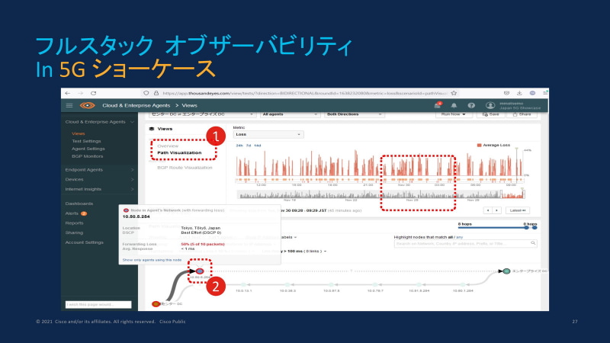Click the Share button
Image resolution: width=610 pixels, height=343 pixels.
click(x=522, y=114)
